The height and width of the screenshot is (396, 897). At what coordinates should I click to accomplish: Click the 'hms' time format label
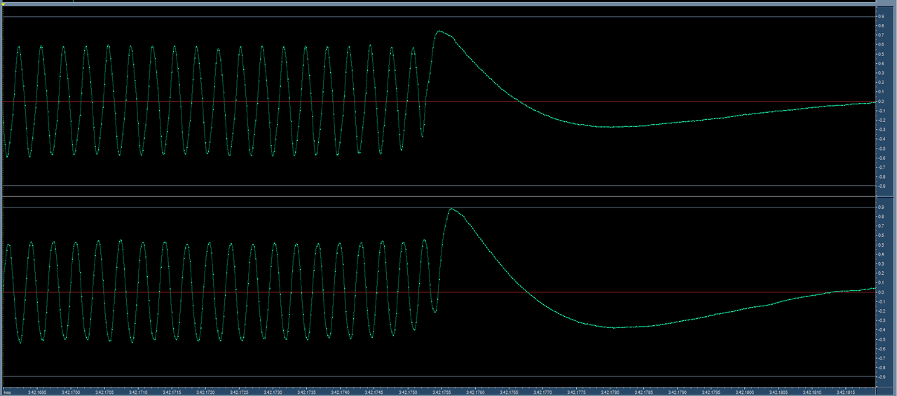pyautogui.click(x=7, y=392)
